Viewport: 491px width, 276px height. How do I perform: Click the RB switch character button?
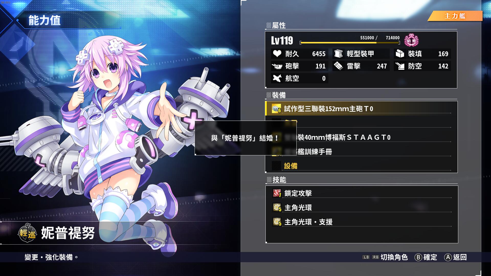375,257
